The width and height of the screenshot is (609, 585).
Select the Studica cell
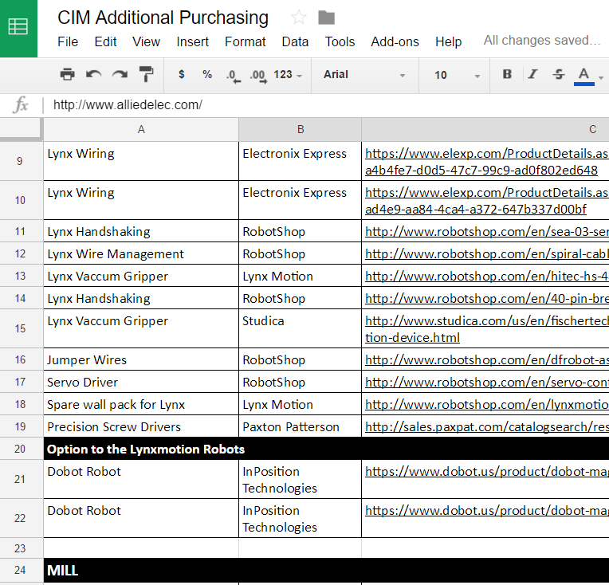point(300,328)
